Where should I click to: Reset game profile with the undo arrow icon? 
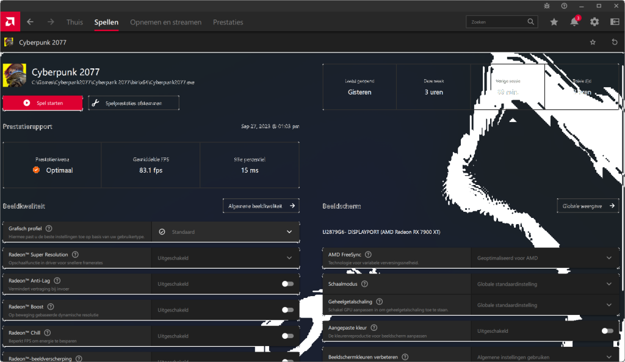click(x=615, y=42)
